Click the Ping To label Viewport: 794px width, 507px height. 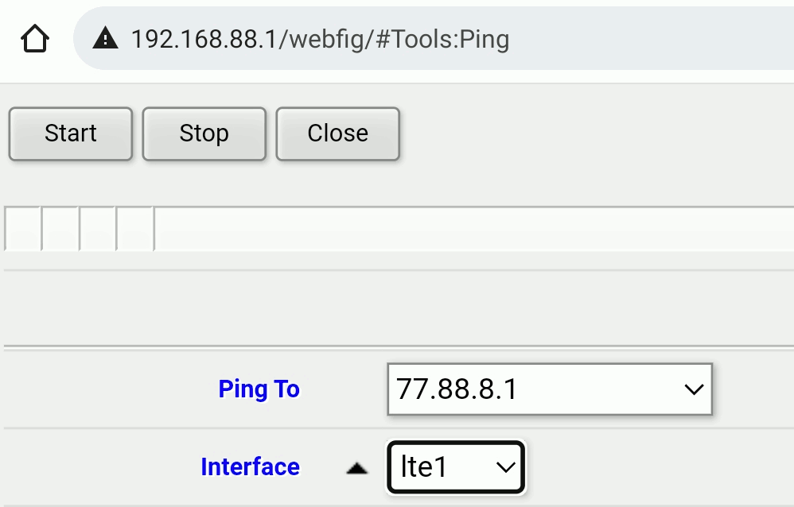[x=259, y=389]
